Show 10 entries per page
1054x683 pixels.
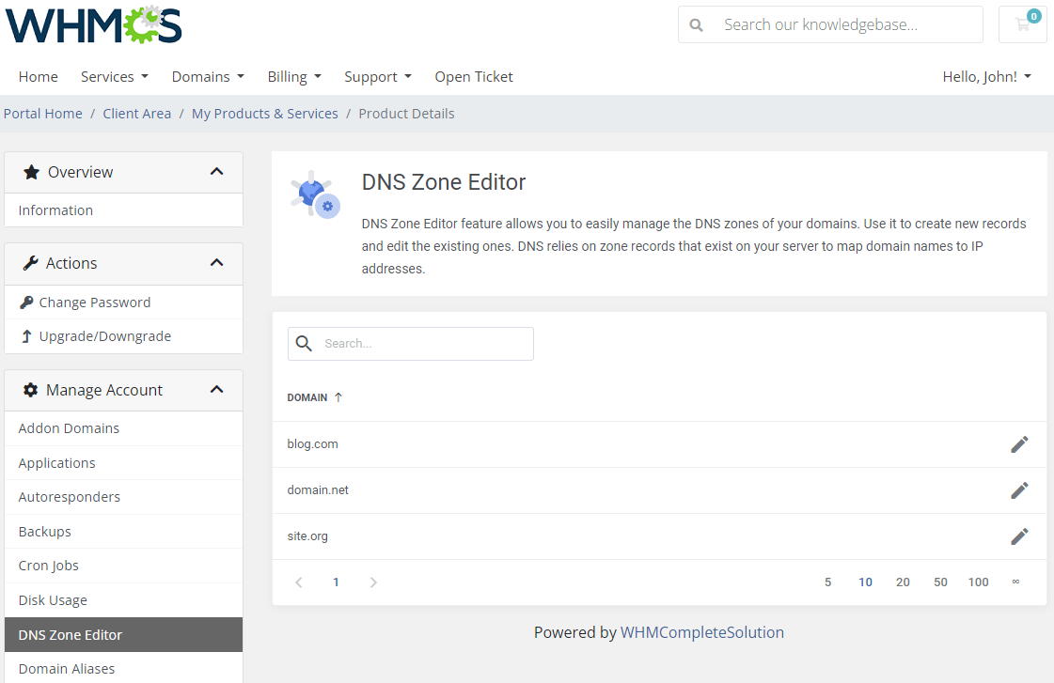click(x=865, y=582)
